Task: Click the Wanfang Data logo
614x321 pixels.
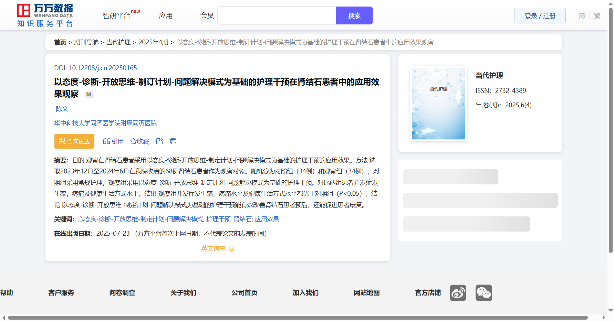Action: click(45, 15)
